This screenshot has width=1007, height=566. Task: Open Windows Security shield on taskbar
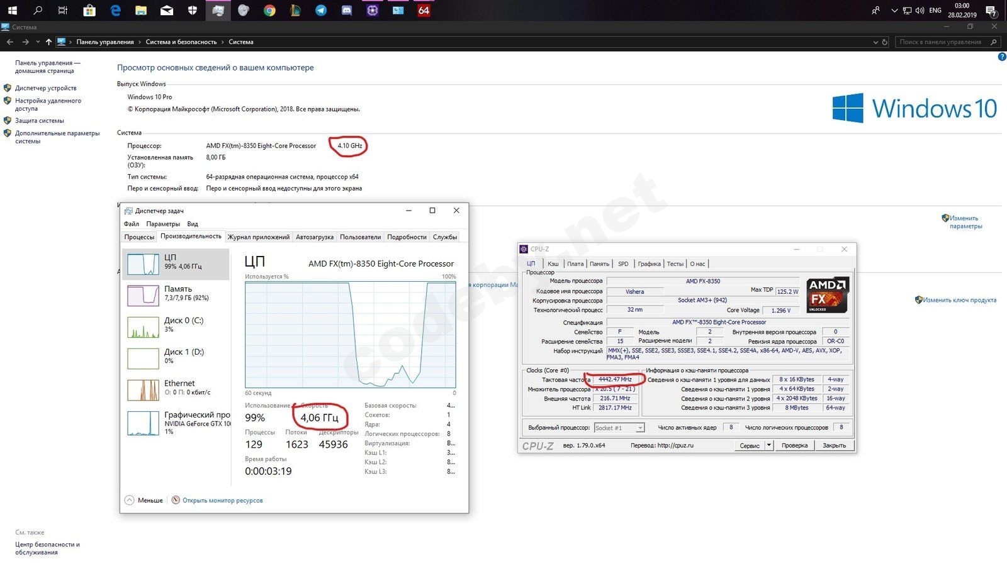click(193, 10)
